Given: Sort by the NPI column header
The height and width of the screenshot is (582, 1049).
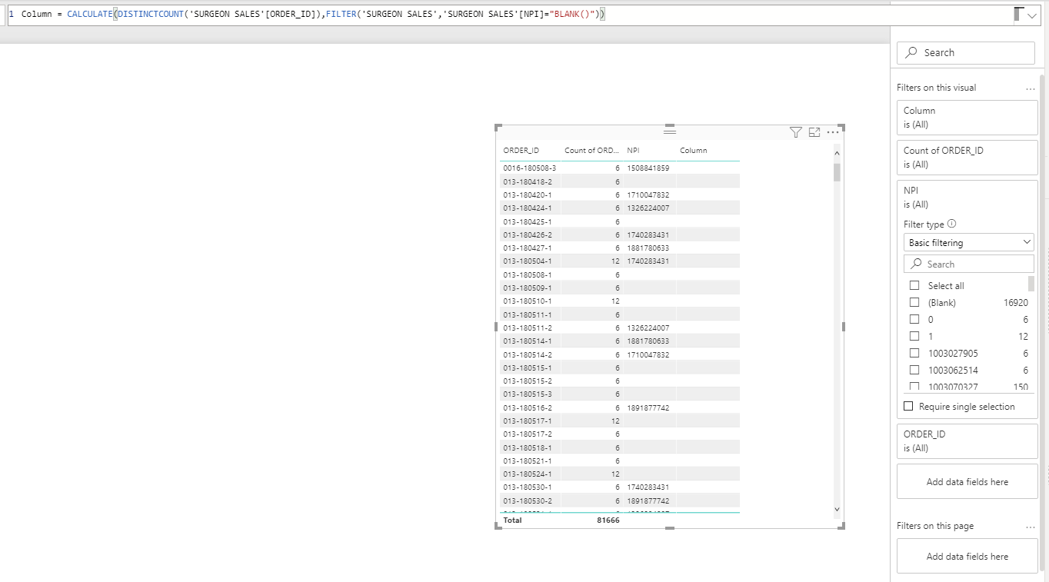Looking at the screenshot, I should pos(634,150).
